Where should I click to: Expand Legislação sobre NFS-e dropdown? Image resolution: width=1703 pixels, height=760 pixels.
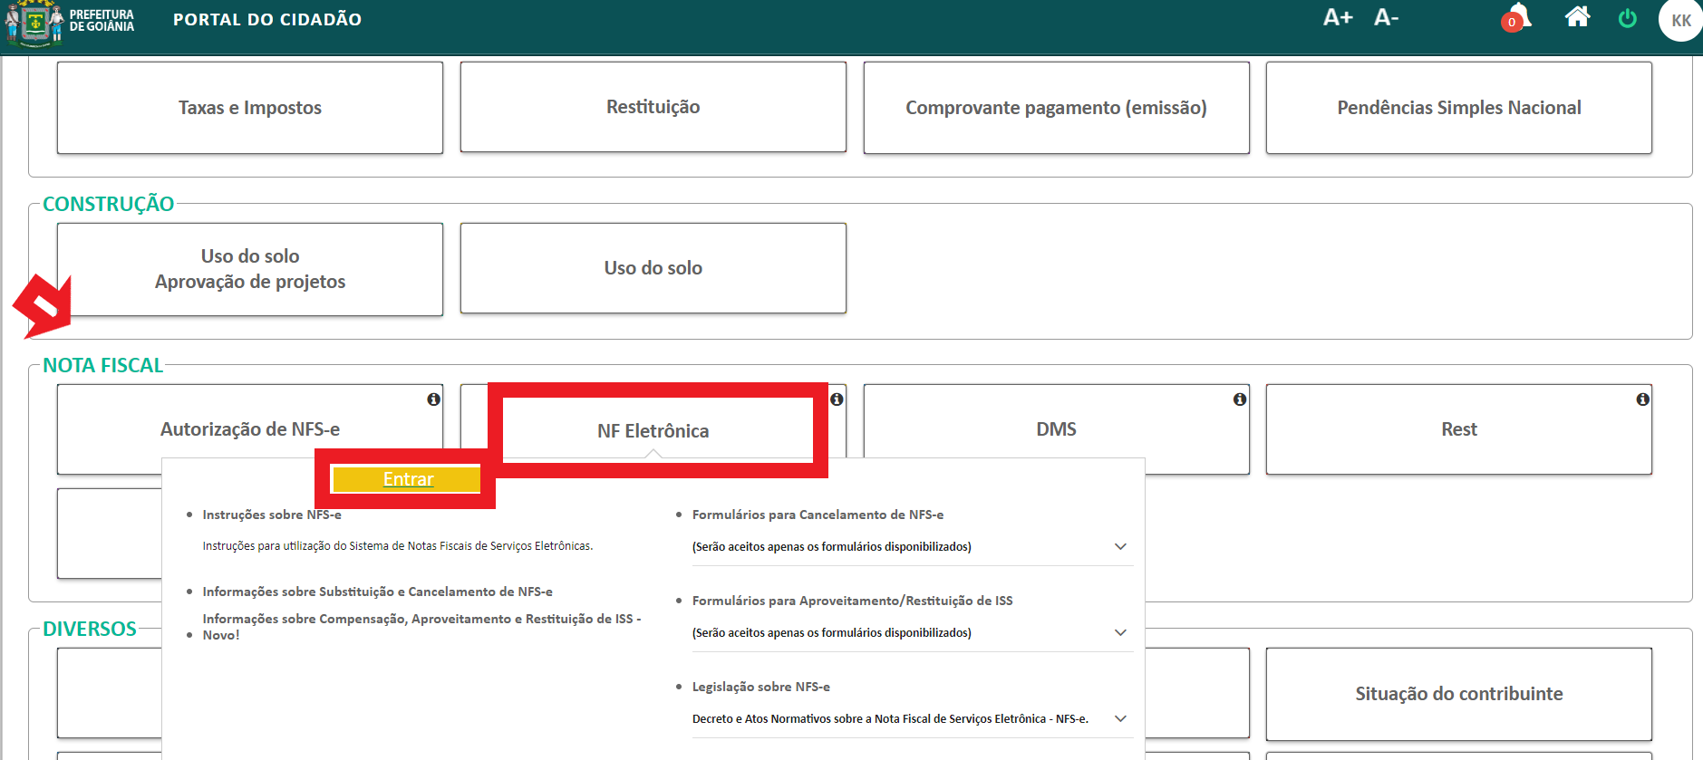[x=1120, y=718]
